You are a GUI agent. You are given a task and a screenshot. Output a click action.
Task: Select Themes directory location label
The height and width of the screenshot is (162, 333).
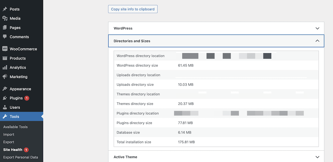pyautogui.click(x=138, y=94)
